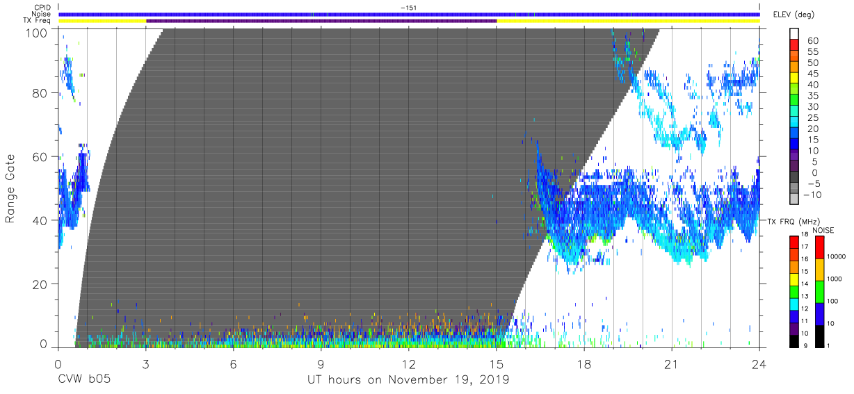Click the '55' label on ELEV colorbar
854x394 pixels.
[x=813, y=52]
